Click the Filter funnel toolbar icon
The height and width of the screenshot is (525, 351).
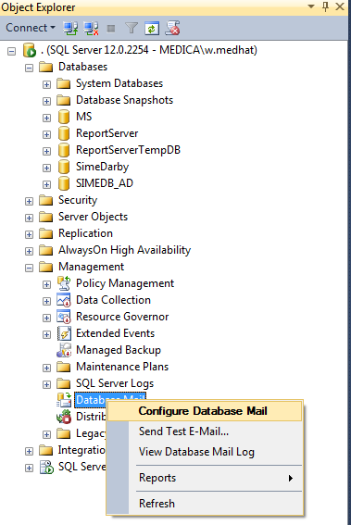tap(132, 28)
